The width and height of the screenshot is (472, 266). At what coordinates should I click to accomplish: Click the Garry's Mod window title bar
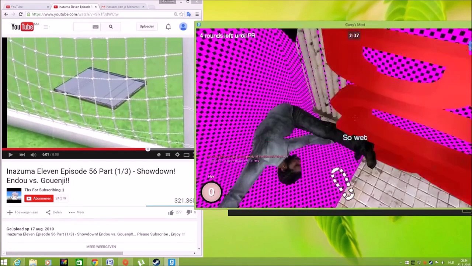(x=334, y=25)
